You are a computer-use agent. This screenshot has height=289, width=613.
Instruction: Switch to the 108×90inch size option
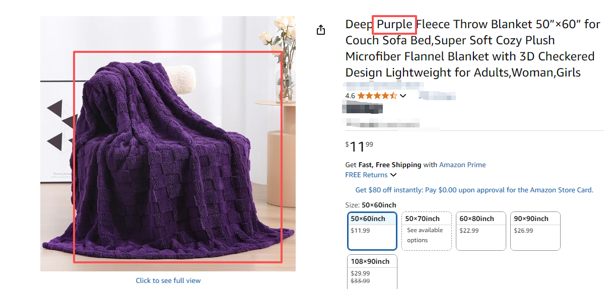point(372,271)
